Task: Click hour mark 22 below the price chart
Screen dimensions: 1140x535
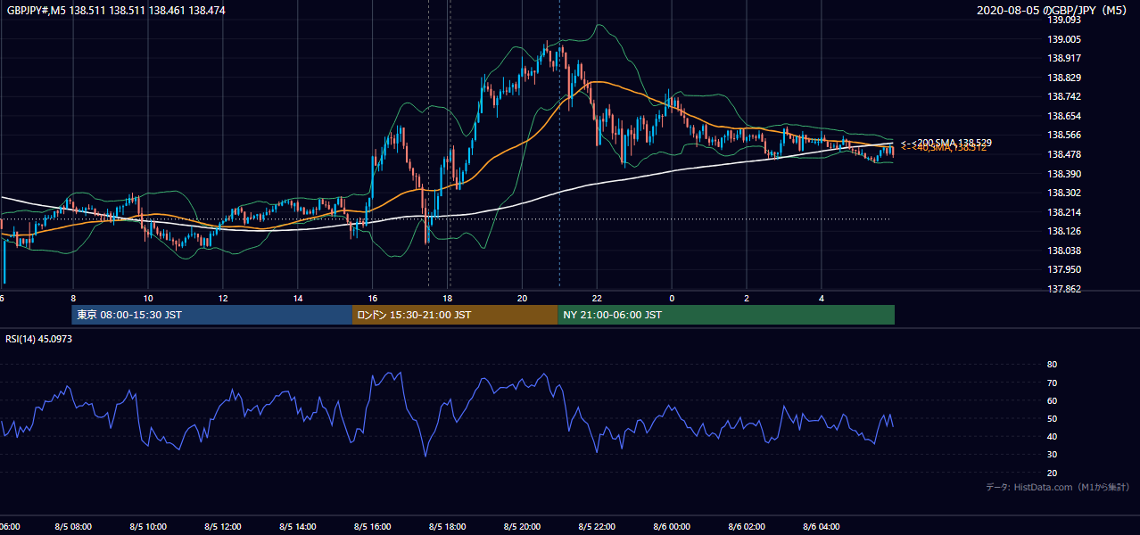Action: pos(597,298)
